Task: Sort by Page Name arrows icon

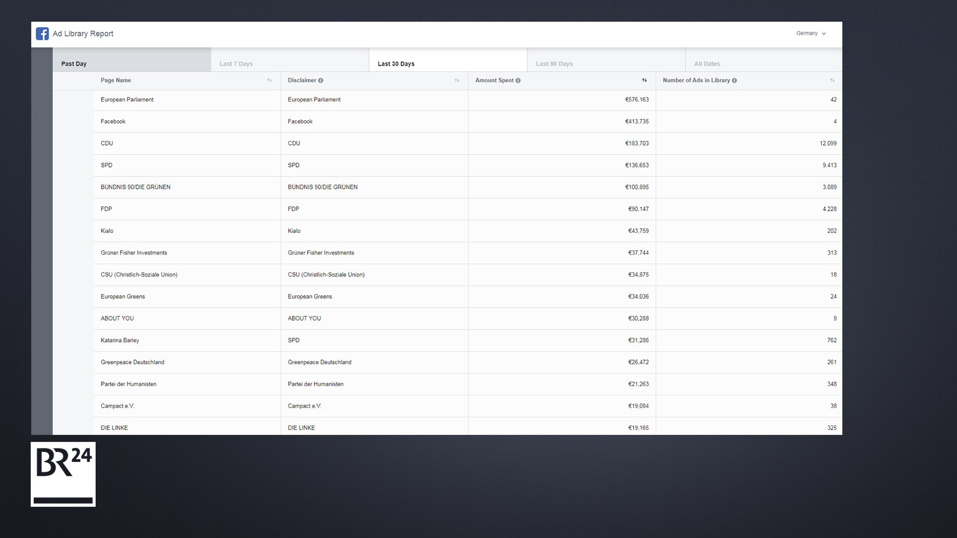Action: [269, 80]
